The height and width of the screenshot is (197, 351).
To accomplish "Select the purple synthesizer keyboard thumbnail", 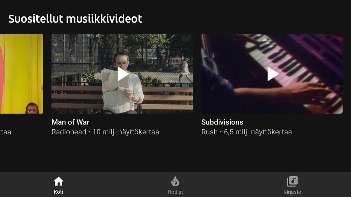I will [x=272, y=74].
